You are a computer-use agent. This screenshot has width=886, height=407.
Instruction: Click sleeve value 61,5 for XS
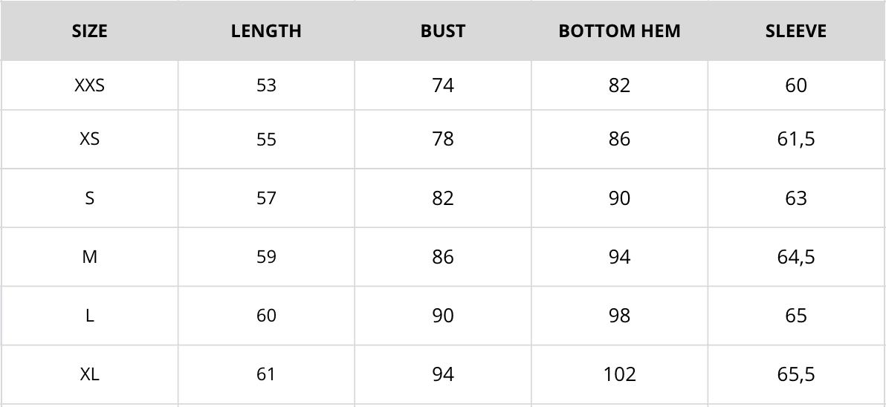[796, 139]
